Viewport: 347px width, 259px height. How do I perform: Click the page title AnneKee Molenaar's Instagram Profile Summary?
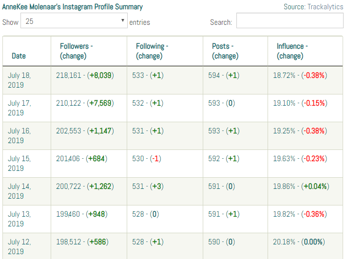coord(73,7)
